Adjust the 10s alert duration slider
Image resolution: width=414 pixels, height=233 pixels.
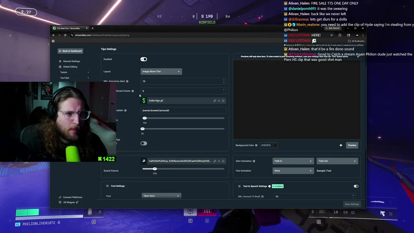[x=145, y=118]
